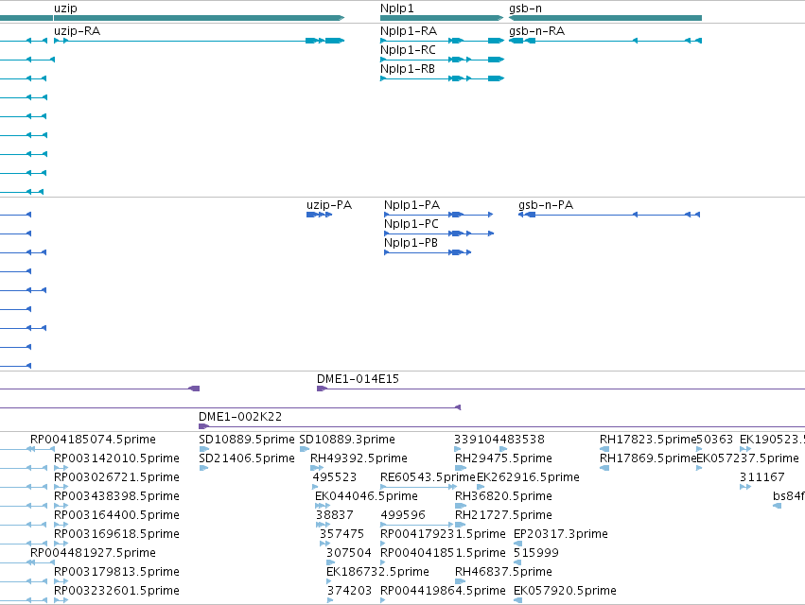Click the EK262916.5prime EST label
Screen dimensions: 805x605
click(528, 477)
